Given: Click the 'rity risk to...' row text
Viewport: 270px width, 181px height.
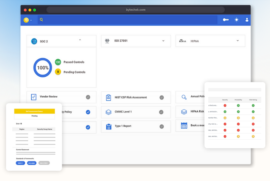Looking at the screenshot, I should click(213, 124).
